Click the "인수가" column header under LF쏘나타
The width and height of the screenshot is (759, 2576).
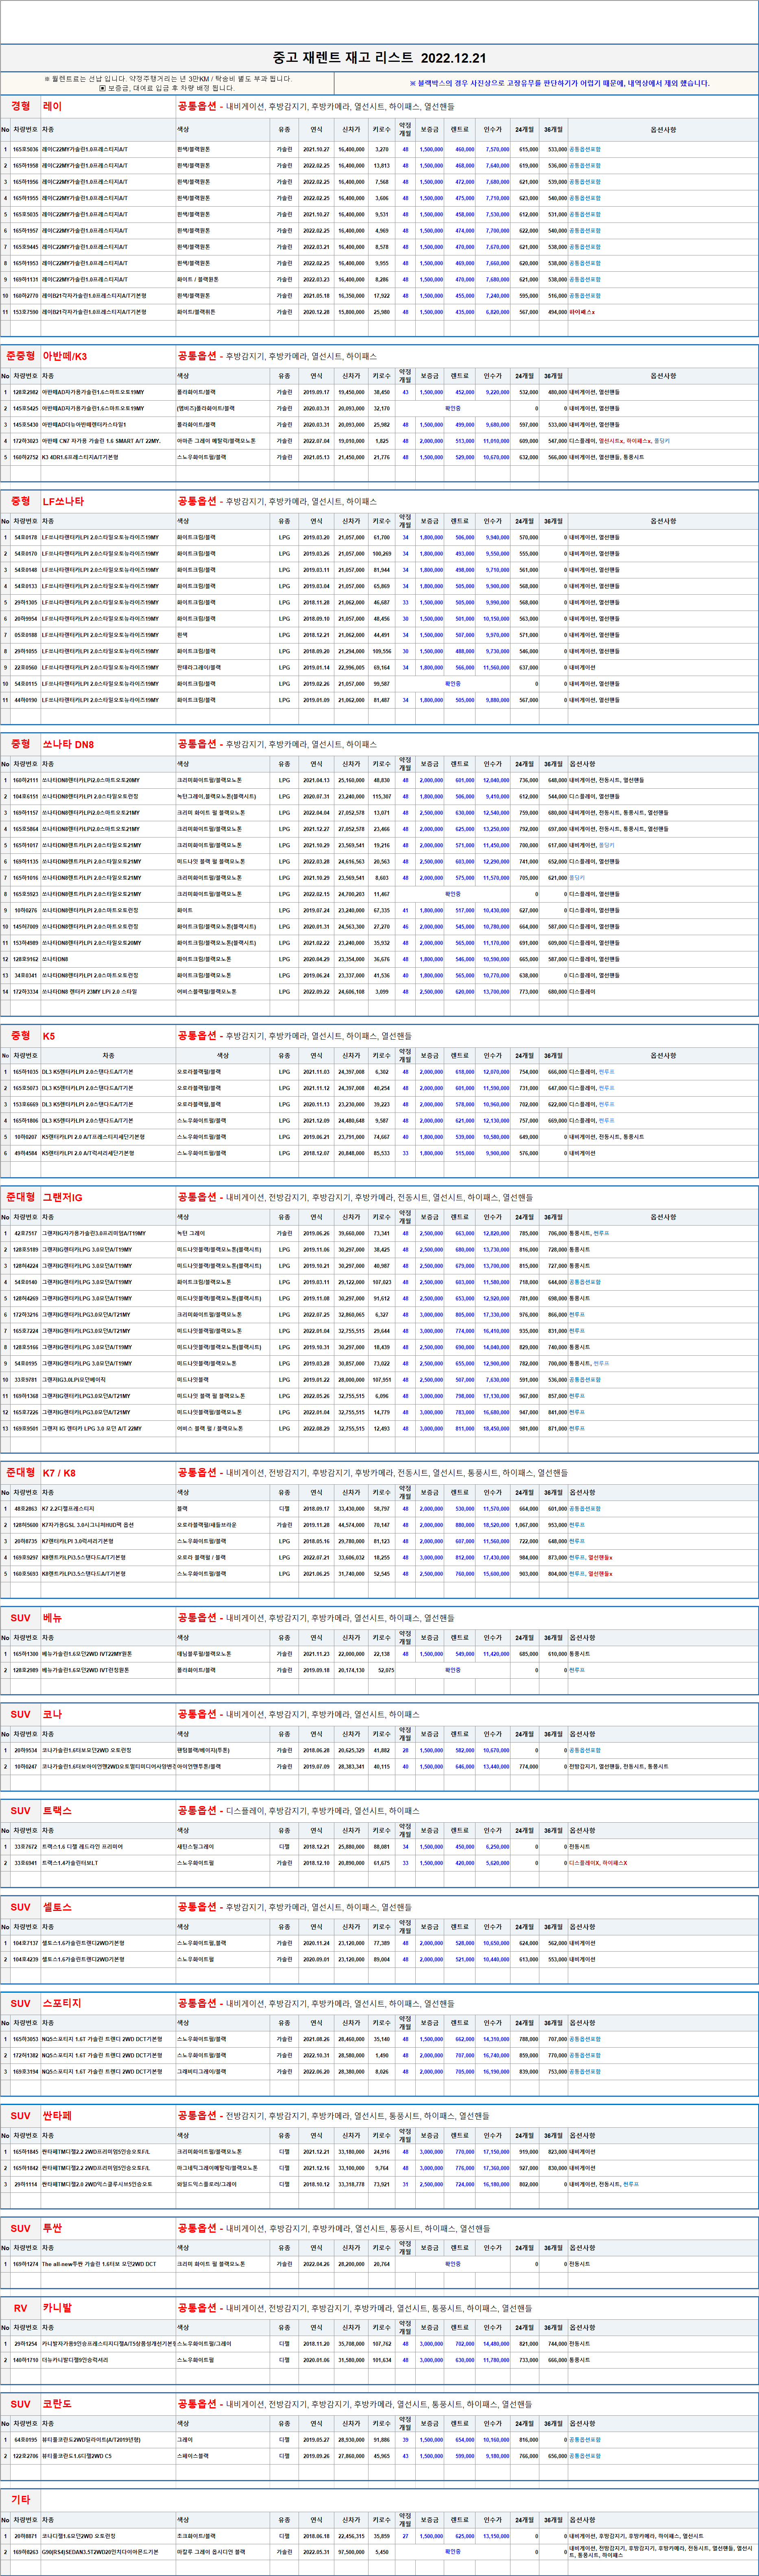493,521
